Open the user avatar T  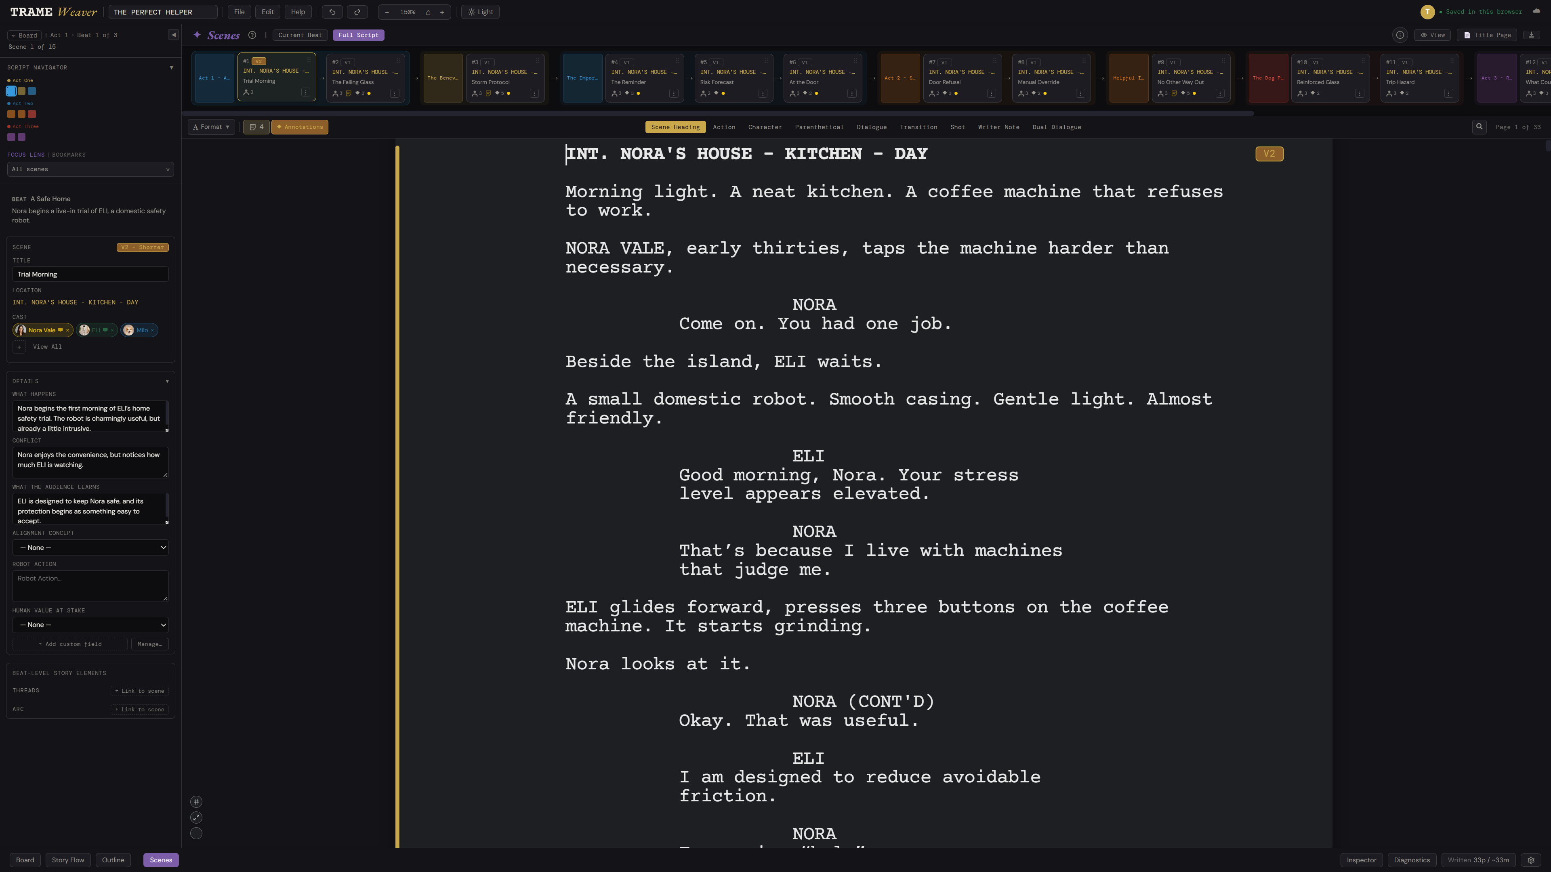(1427, 11)
